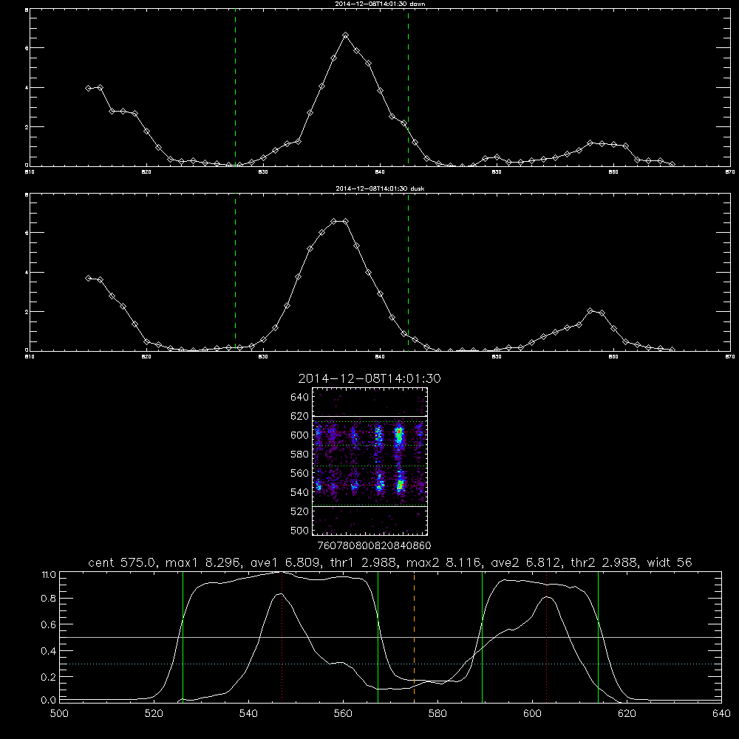Click bottom plot x-axis label 520
The height and width of the screenshot is (739, 739).
(x=154, y=714)
